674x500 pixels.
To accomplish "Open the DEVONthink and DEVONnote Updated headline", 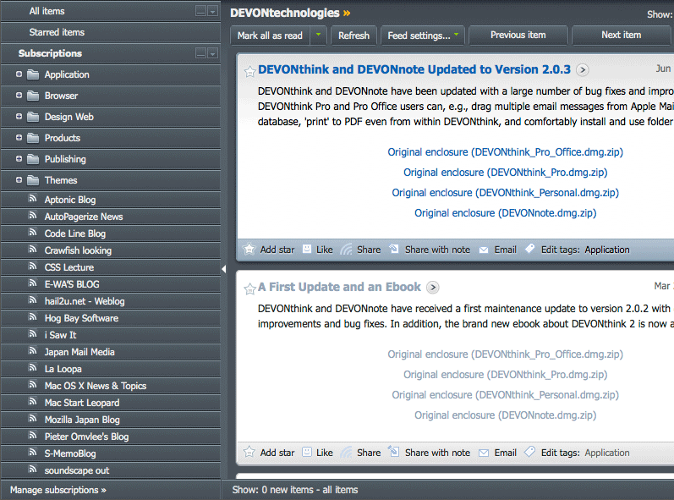I will coord(414,69).
